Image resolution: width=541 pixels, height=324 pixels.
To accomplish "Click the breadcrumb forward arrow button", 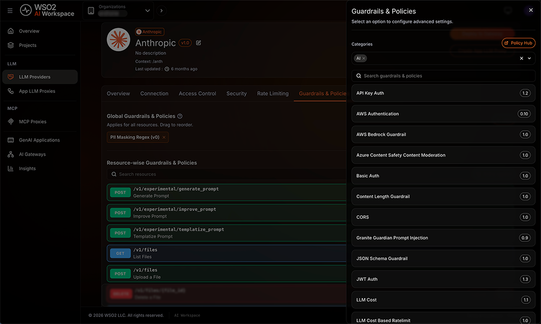I will (161, 11).
